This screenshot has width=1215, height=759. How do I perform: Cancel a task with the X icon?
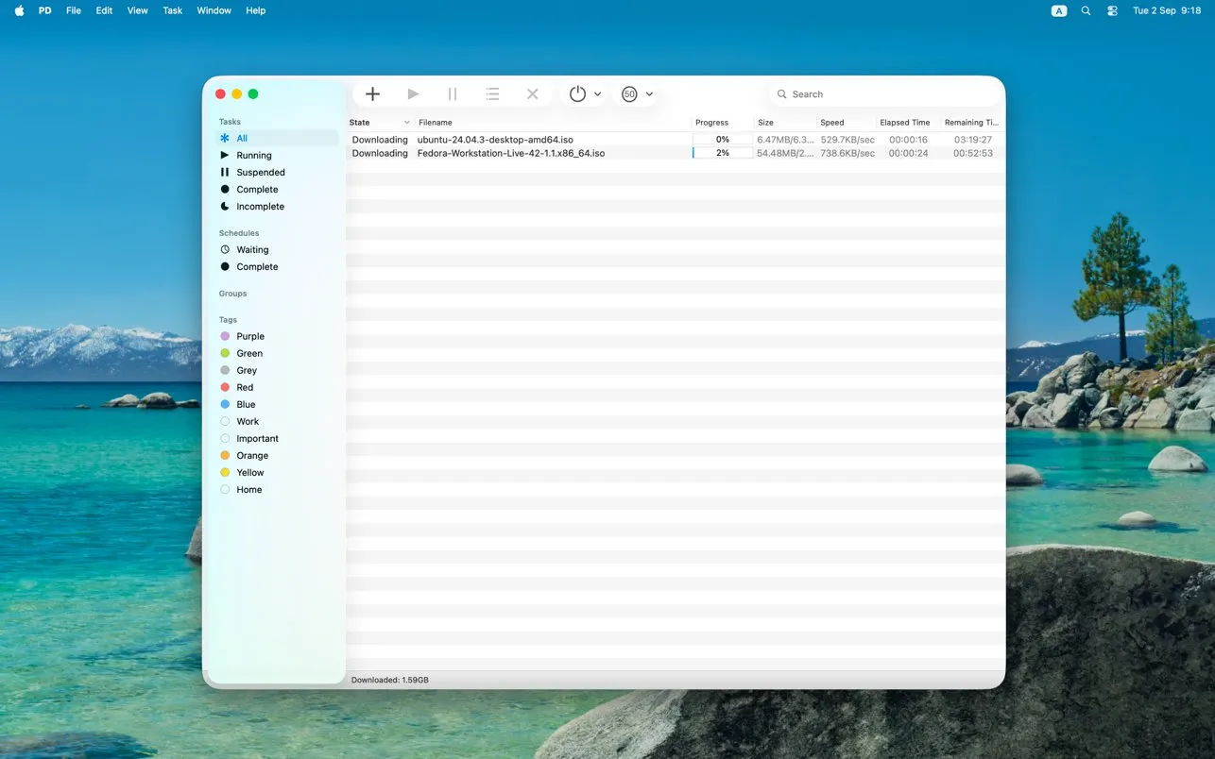click(x=531, y=93)
